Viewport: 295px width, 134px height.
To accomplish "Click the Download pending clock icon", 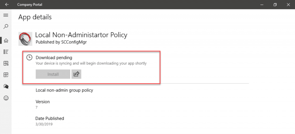I will pos(29,57).
